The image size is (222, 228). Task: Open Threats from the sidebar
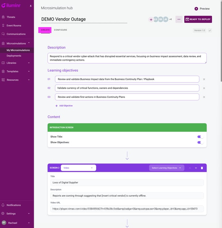[x=11, y=17]
